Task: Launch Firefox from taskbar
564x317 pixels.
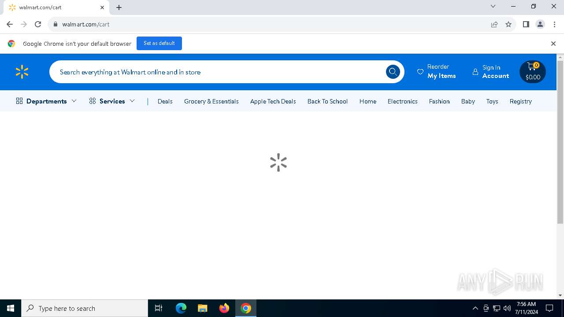Action: coord(224,308)
